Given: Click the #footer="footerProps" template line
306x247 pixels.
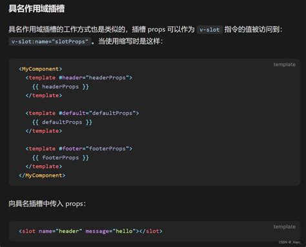Looking at the screenshot, I should point(79,148).
